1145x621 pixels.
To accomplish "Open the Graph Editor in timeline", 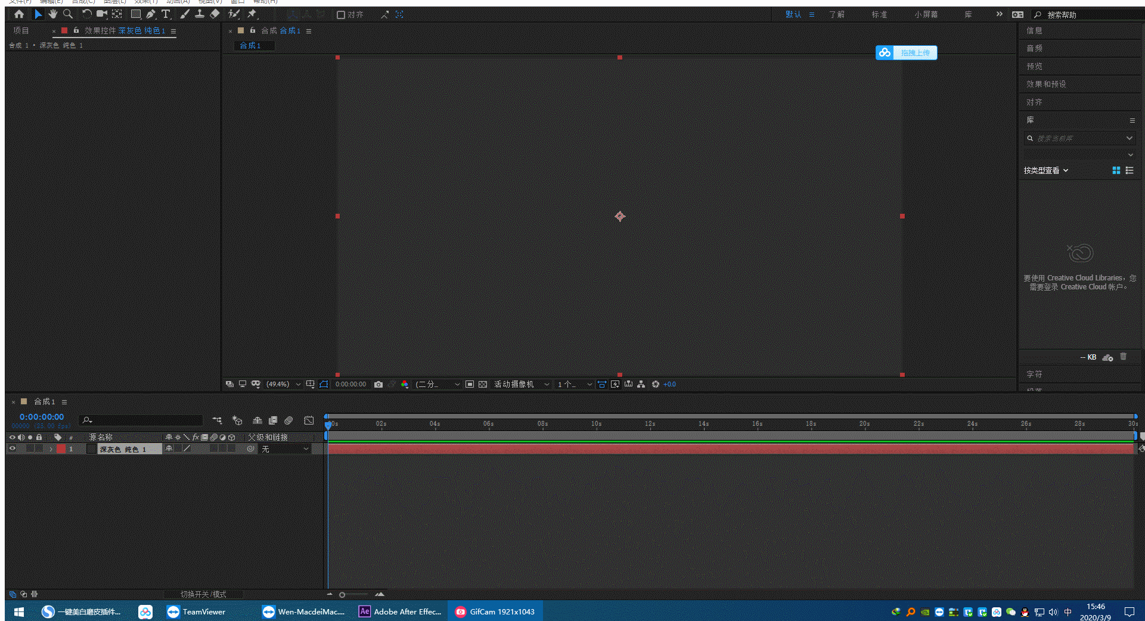I will tap(309, 420).
